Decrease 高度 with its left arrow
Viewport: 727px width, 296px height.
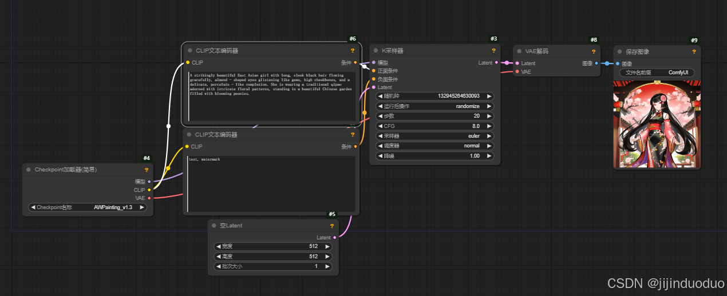click(x=219, y=257)
